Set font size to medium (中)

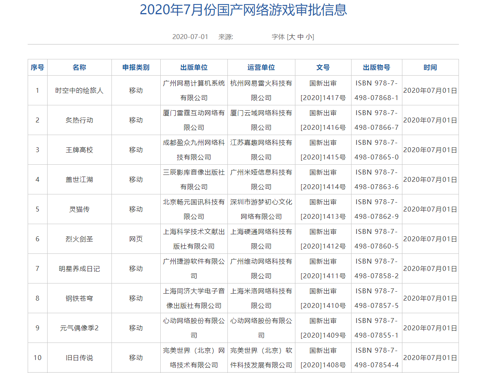coord(301,37)
